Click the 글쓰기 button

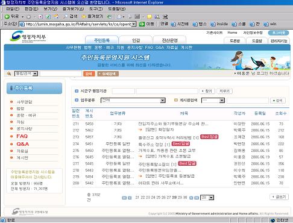279,196
